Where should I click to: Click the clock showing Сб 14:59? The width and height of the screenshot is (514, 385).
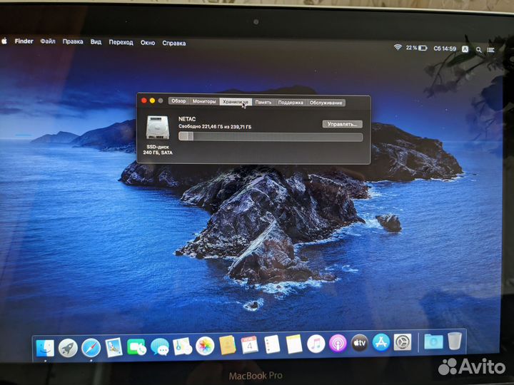pyautogui.click(x=445, y=48)
